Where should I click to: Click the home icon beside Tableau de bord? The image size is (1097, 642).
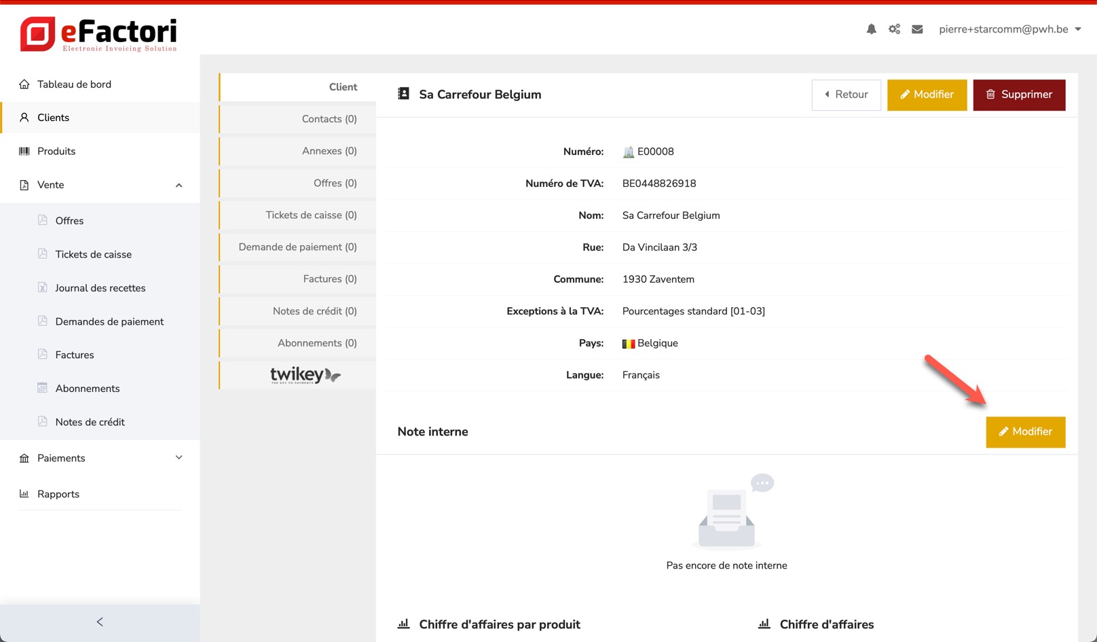click(x=24, y=84)
